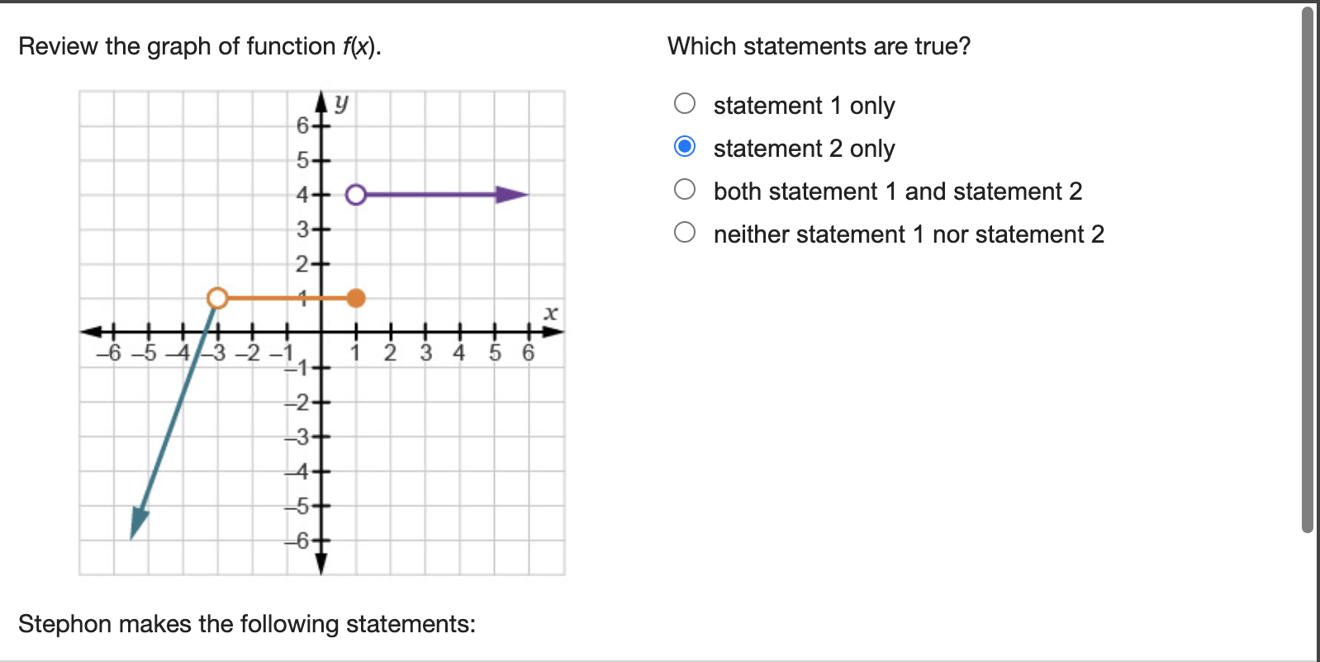Click the open circle on the purple ray
This screenshot has width=1320, height=662.
point(356,194)
